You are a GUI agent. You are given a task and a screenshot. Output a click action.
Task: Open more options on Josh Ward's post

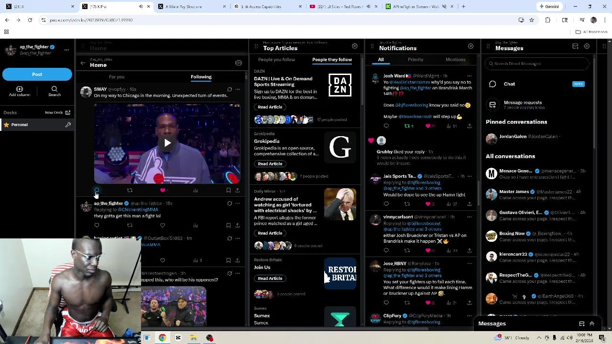click(x=470, y=76)
